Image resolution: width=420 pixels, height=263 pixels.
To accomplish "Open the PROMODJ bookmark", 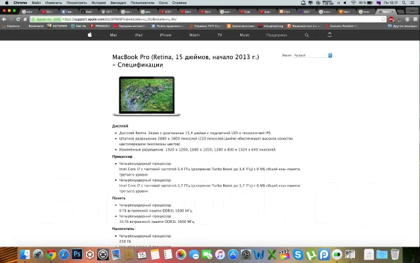I will (x=100, y=26).
